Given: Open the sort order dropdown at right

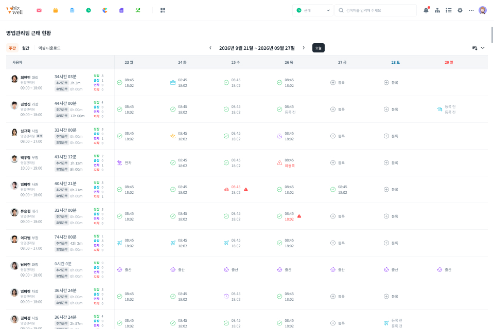Looking at the screenshot, I should [x=478, y=48].
